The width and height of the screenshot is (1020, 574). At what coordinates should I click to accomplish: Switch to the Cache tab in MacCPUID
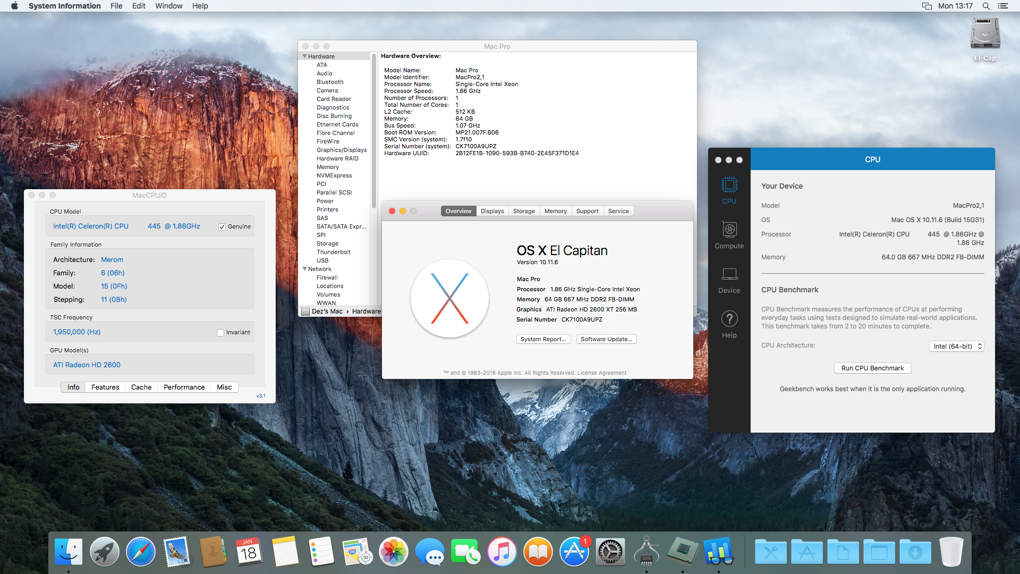pyautogui.click(x=141, y=387)
